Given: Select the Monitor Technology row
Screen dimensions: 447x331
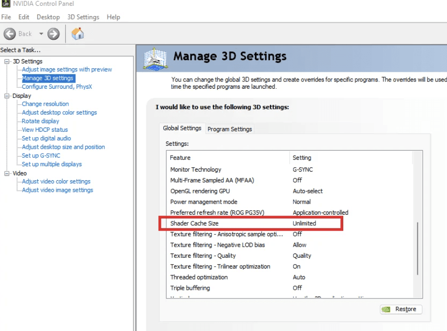Looking at the screenshot, I should pyautogui.click(x=289, y=170).
